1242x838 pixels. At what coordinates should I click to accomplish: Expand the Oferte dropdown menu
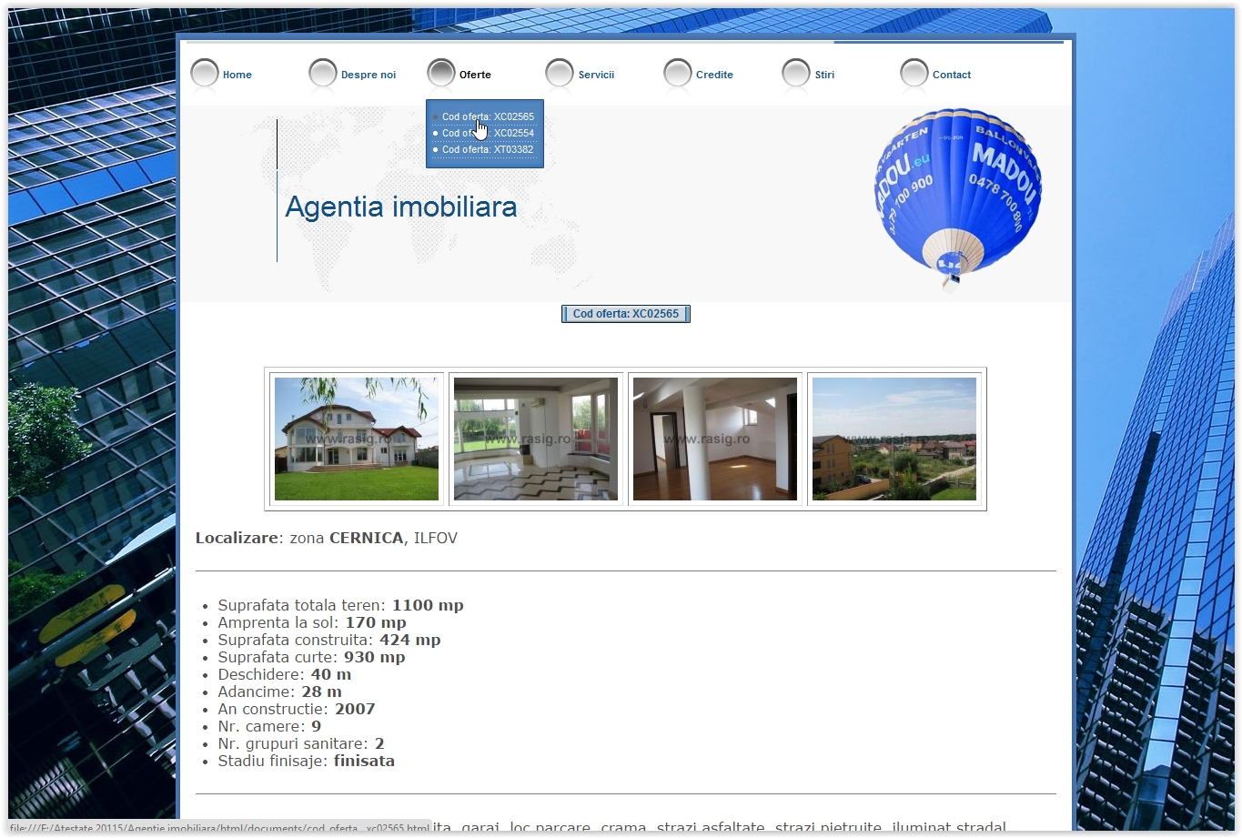click(475, 75)
